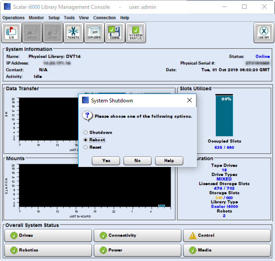The width and height of the screenshot is (275, 261).
Task: Open the Connectivity status button
Action: [138, 236]
